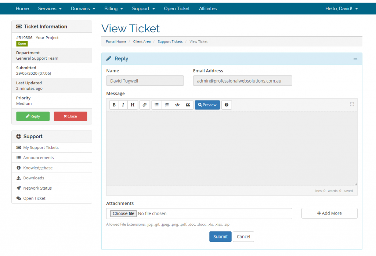Open the Affiliates page
The image size is (376, 256).
coord(208,9)
